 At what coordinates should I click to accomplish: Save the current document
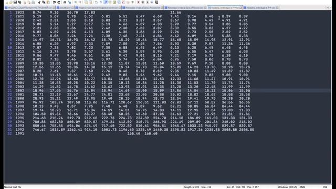click(15, 2)
